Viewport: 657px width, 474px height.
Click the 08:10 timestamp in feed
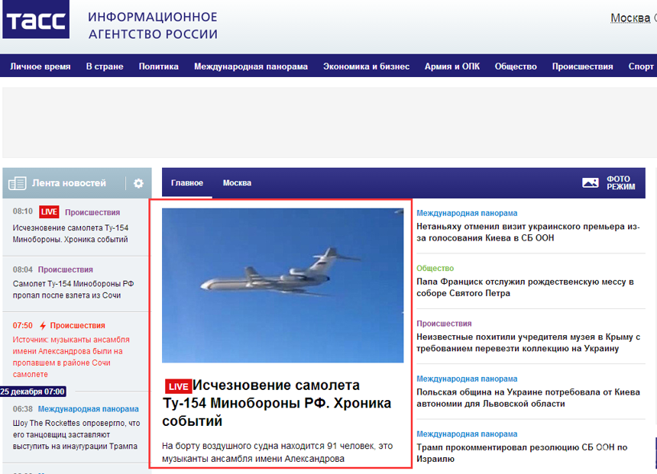[23, 211]
